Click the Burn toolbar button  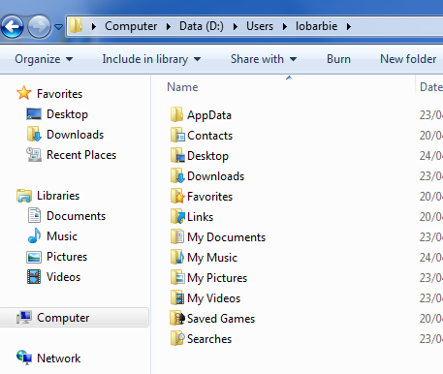pyautogui.click(x=338, y=59)
